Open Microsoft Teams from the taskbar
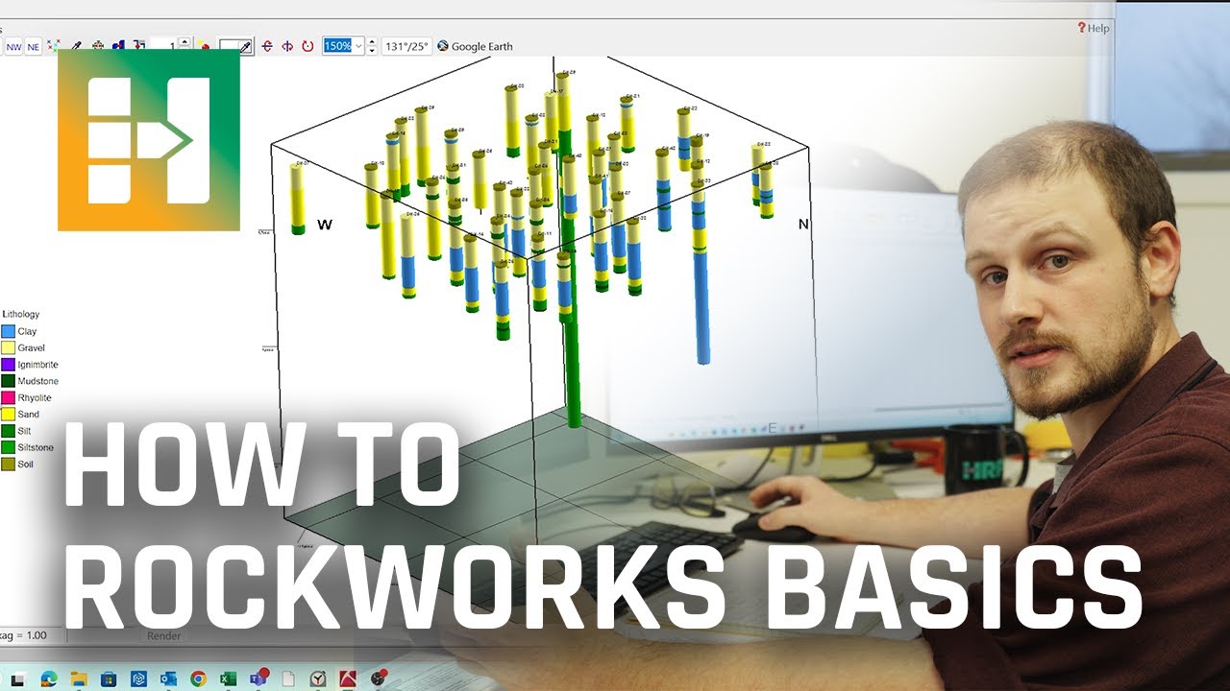 pos(259,677)
